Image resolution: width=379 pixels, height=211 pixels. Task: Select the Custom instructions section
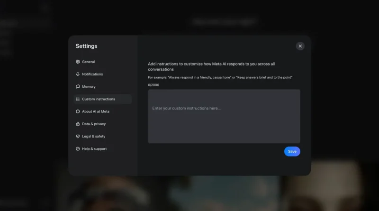(103, 99)
